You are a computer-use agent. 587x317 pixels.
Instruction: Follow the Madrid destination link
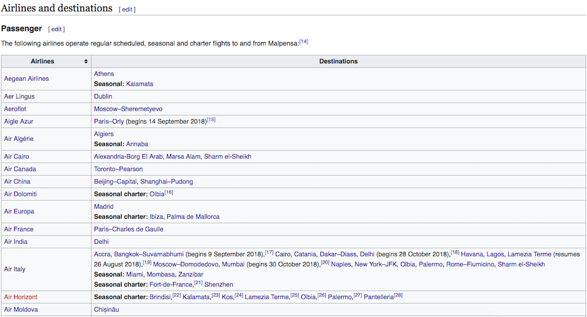pyautogui.click(x=104, y=206)
